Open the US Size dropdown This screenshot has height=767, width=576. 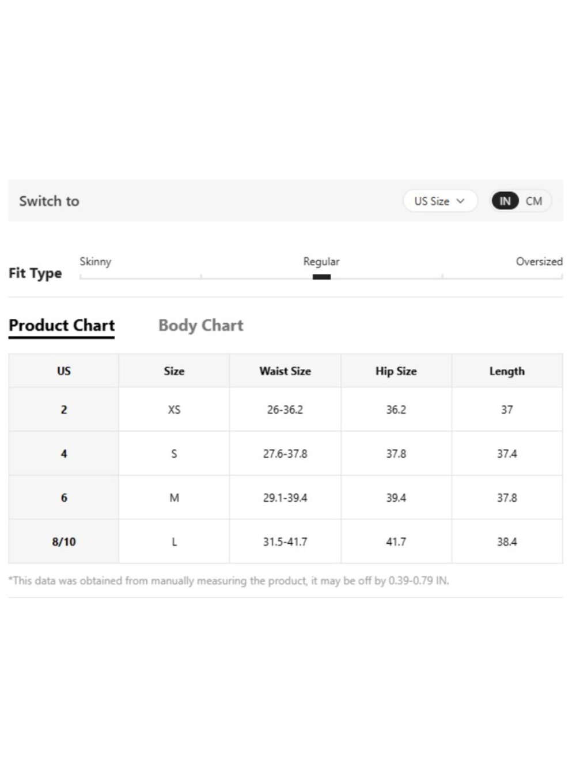tap(440, 201)
